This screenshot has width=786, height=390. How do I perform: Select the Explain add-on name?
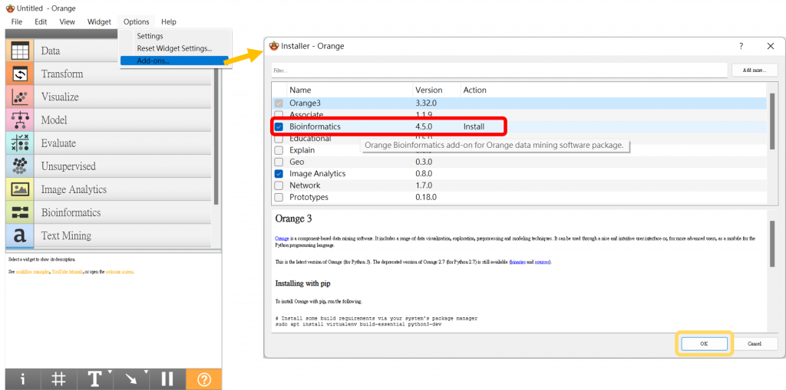tap(302, 150)
